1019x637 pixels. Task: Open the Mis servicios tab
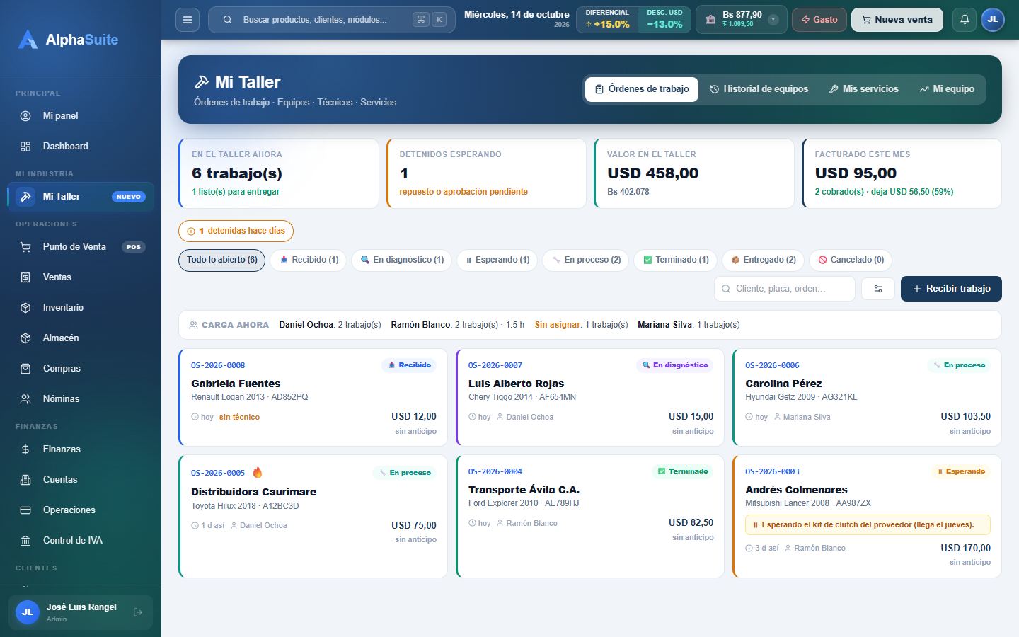coord(864,89)
